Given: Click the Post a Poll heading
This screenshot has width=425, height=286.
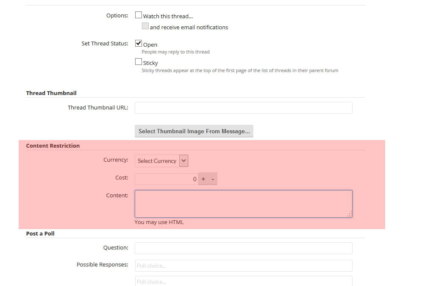Looking at the screenshot, I should coord(40,233).
